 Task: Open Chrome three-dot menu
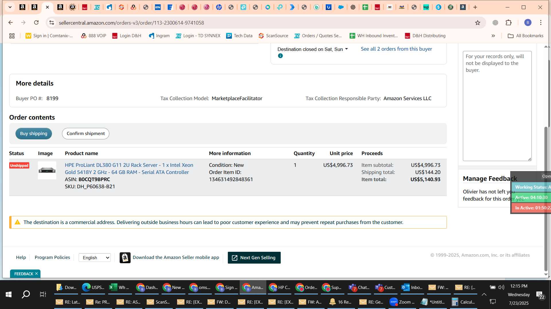[x=541, y=23]
